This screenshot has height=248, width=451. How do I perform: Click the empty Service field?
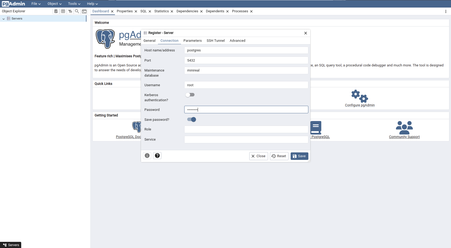[x=246, y=140]
